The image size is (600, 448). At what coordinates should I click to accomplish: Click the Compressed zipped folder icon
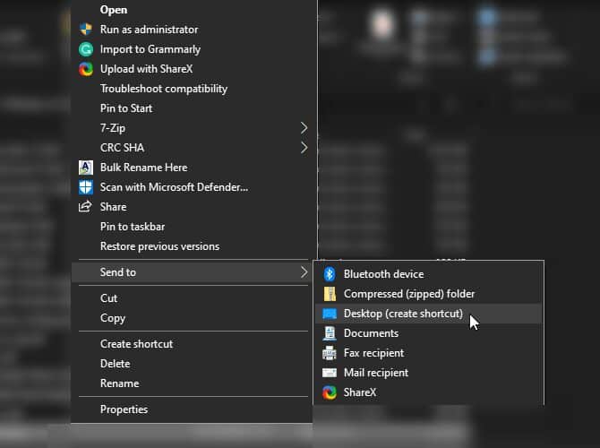point(330,294)
